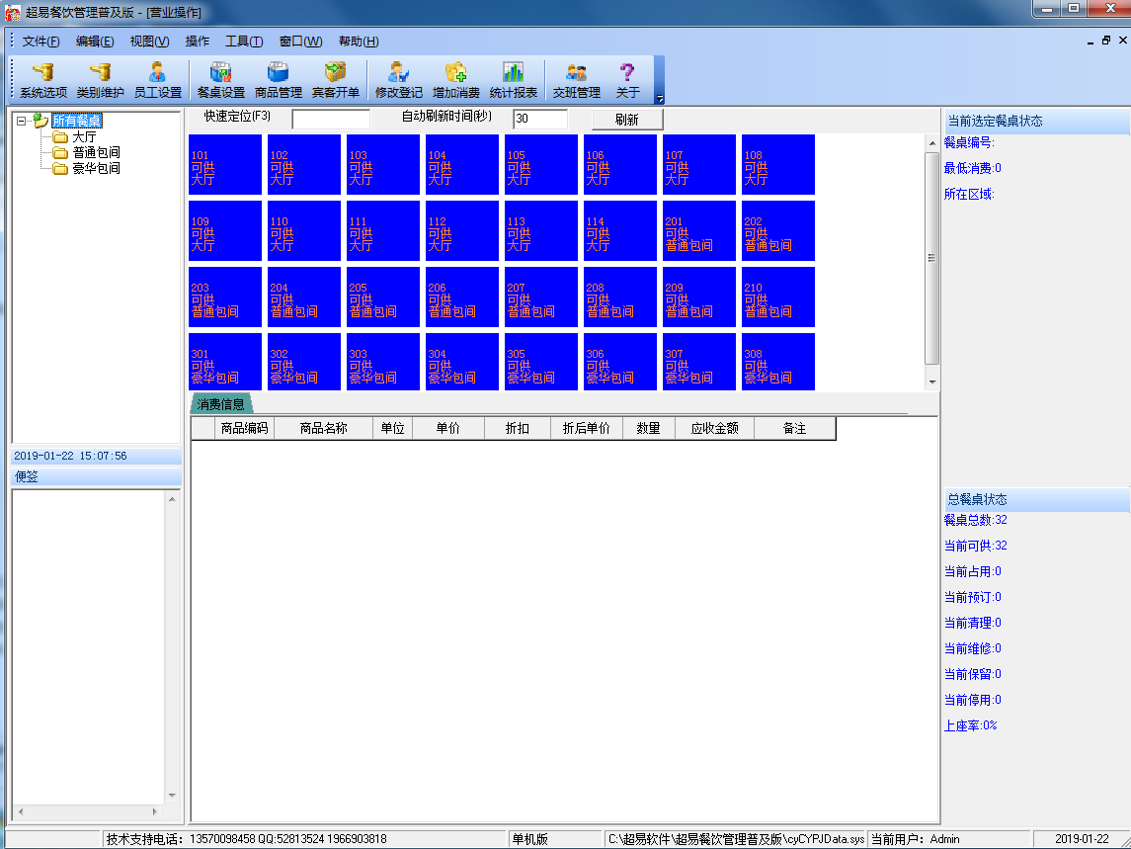Screen dimensions: 1131x849
Task: Click the 类别维护 category maintenance icon
Action: point(100,79)
